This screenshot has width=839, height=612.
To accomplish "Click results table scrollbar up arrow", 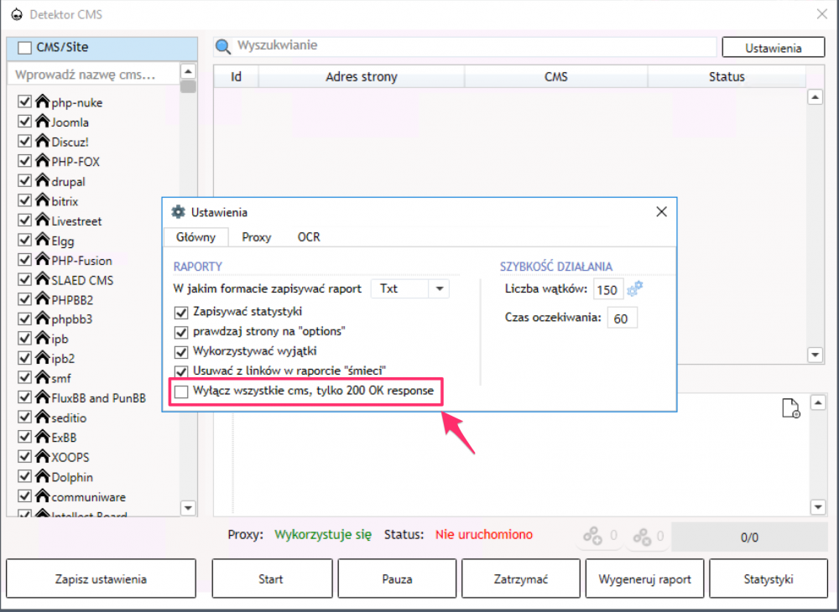I will pos(815,97).
